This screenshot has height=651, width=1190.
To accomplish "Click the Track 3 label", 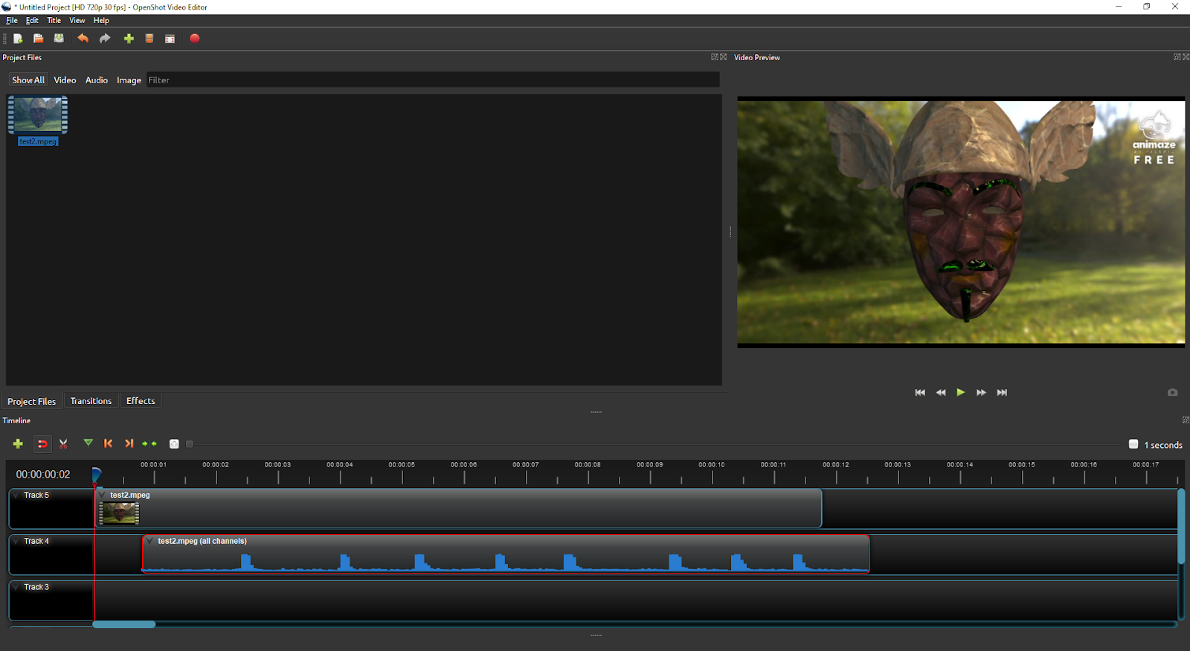I will [x=36, y=587].
